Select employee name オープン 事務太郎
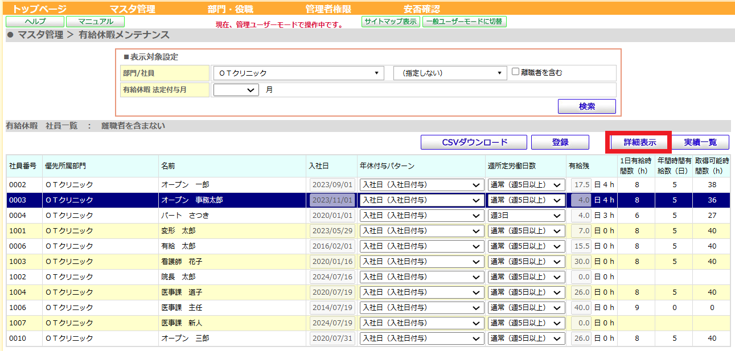Image resolution: width=735 pixels, height=351 pixels. [x=192, y=200]
